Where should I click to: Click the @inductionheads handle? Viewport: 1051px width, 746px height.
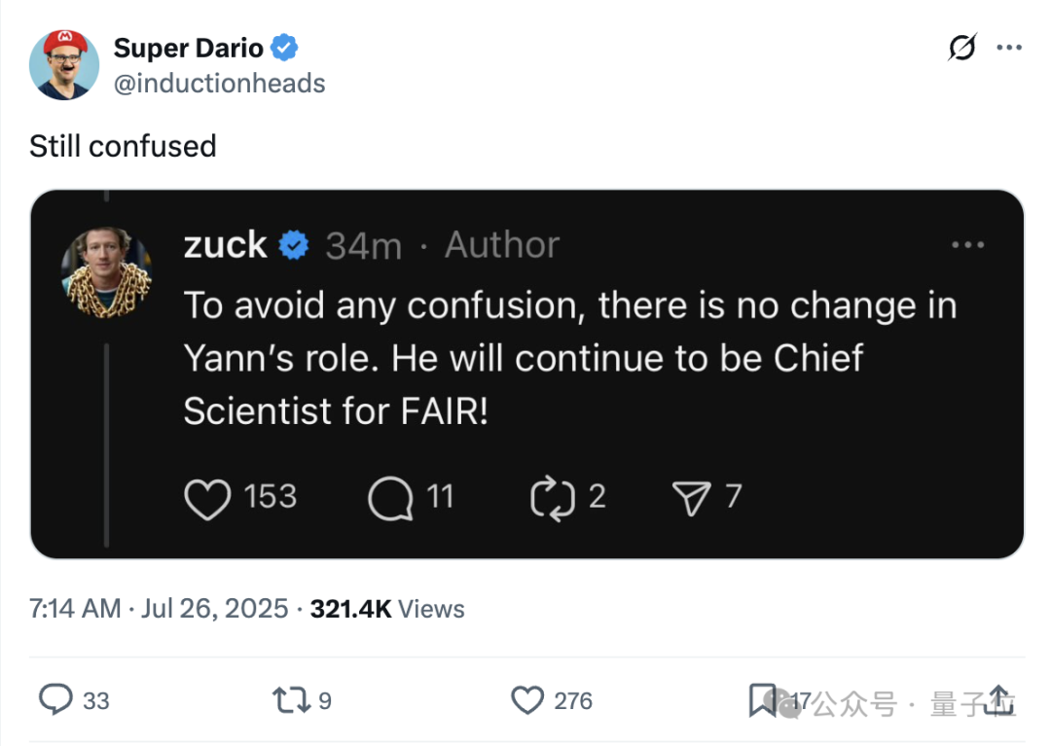coord(219,84)
